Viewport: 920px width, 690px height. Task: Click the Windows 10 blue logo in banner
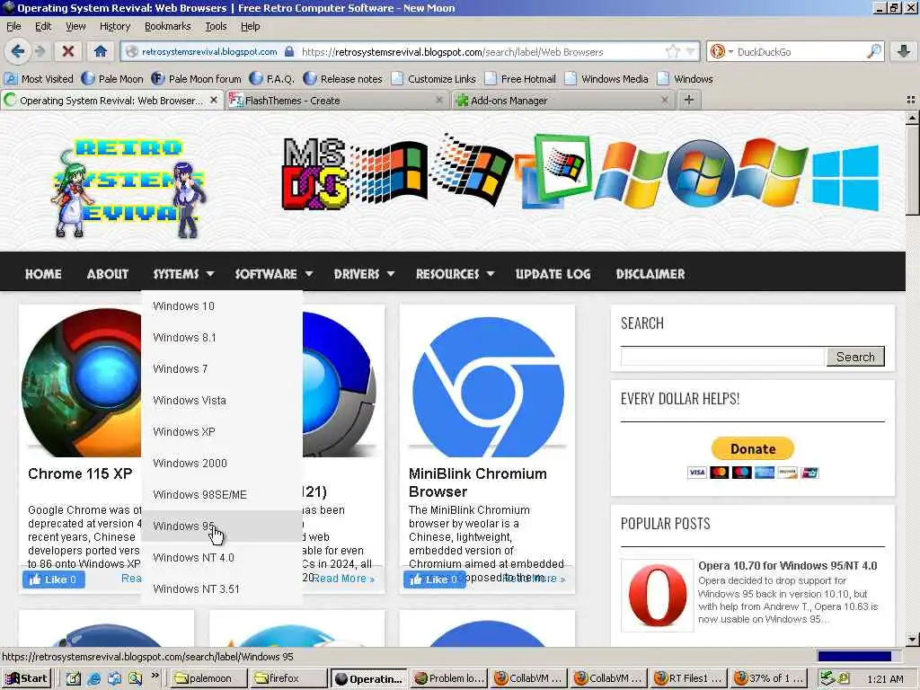(845, 178)
